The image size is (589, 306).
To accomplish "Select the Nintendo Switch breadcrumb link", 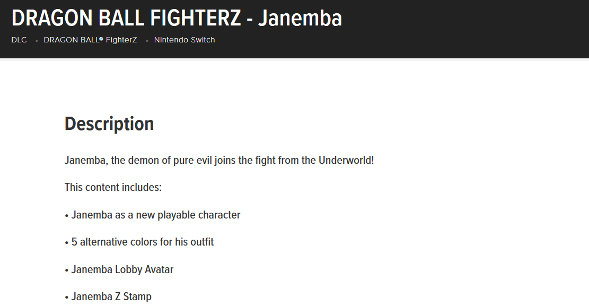I will [184, 40].
